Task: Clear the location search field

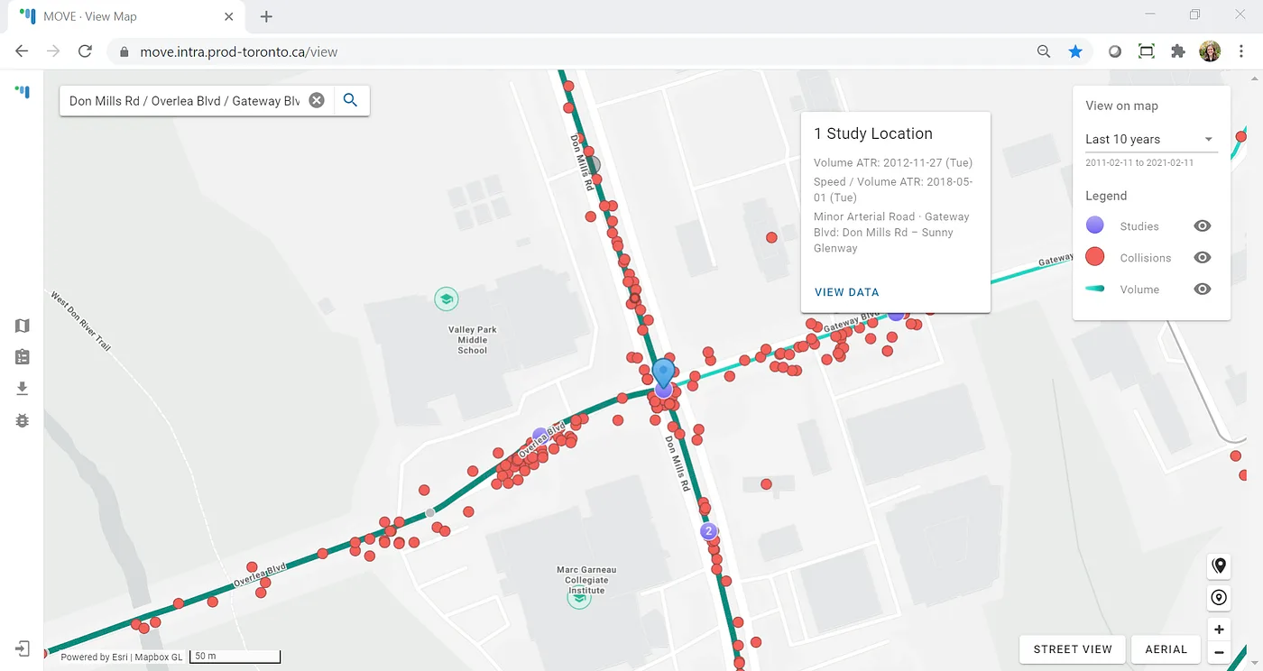Action: tap(317, 100)
